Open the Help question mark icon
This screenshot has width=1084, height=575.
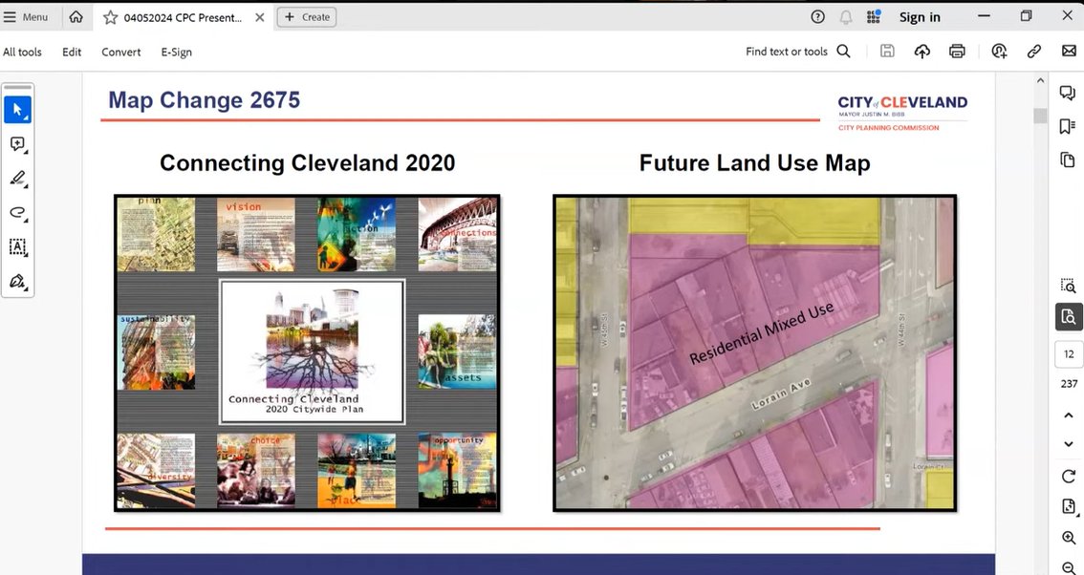pos(818,17)
